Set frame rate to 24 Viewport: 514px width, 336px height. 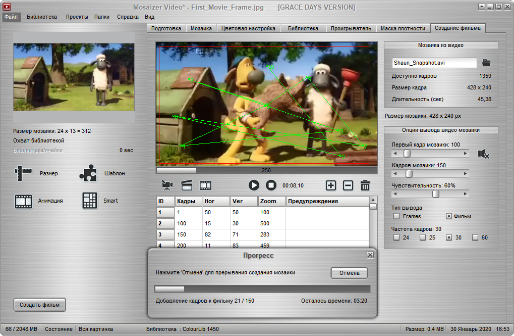tap(396, 237)
